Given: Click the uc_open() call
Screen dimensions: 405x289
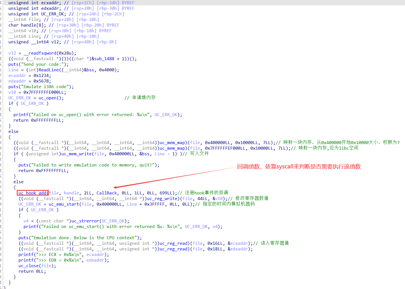Looking at the screenshot, I should tap(51, 98).
